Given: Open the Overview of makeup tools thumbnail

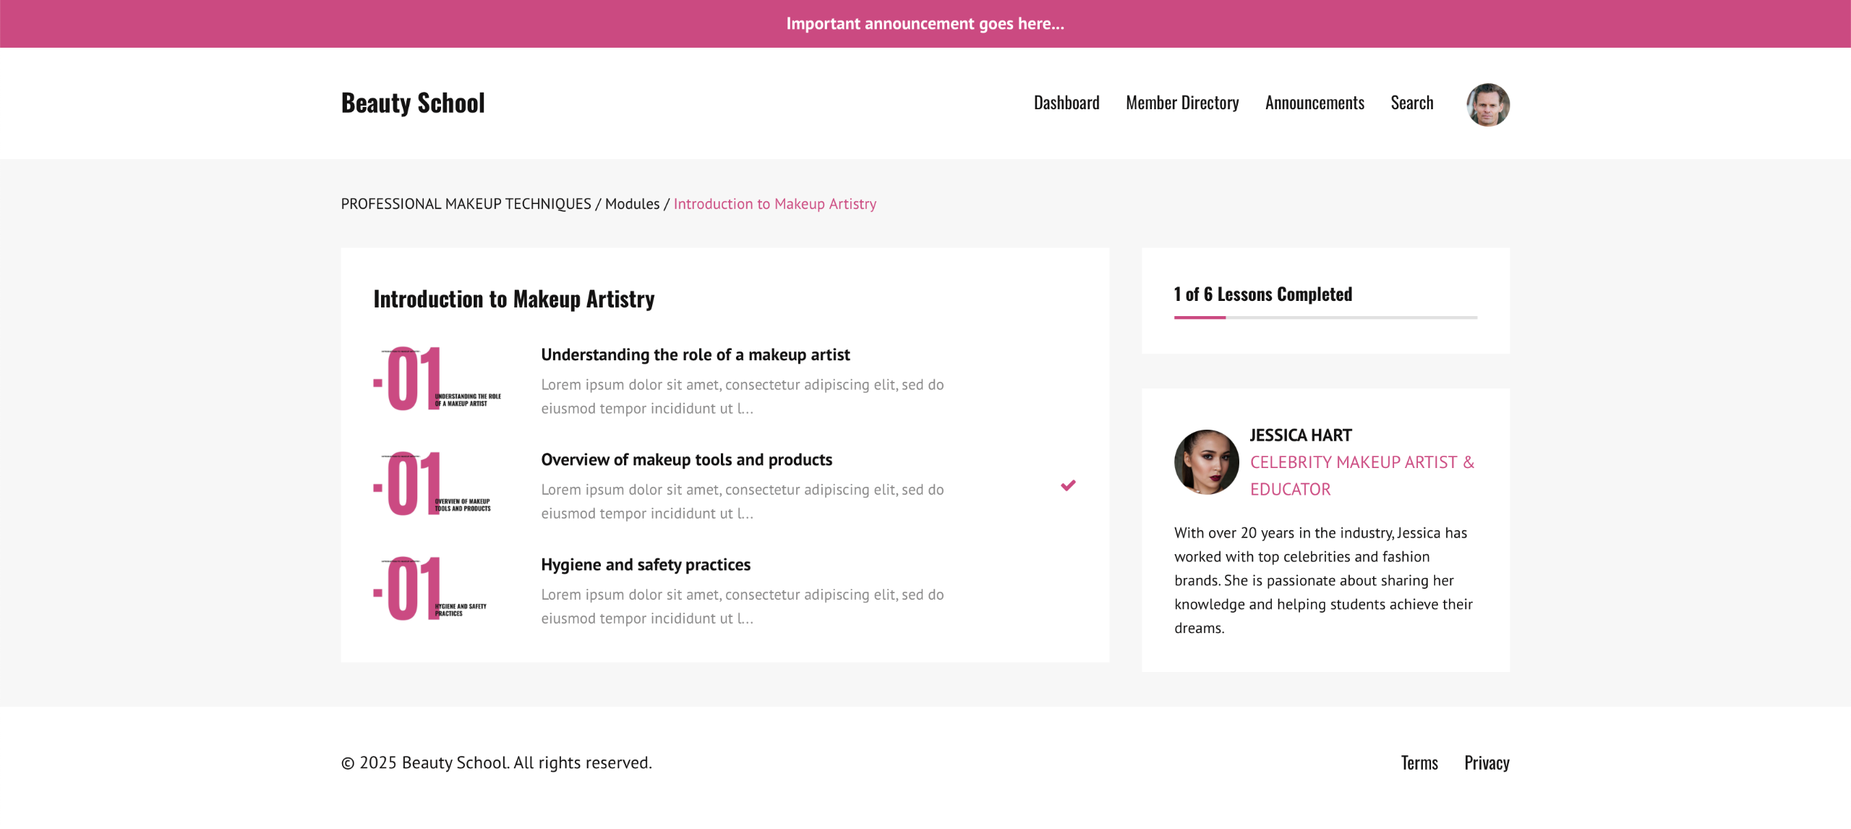Looking at the screenshot, I should click(438, 484).
